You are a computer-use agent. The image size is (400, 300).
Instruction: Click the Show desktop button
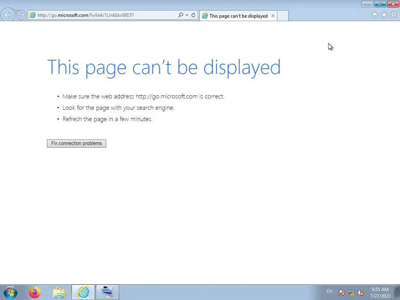[397, 292]
